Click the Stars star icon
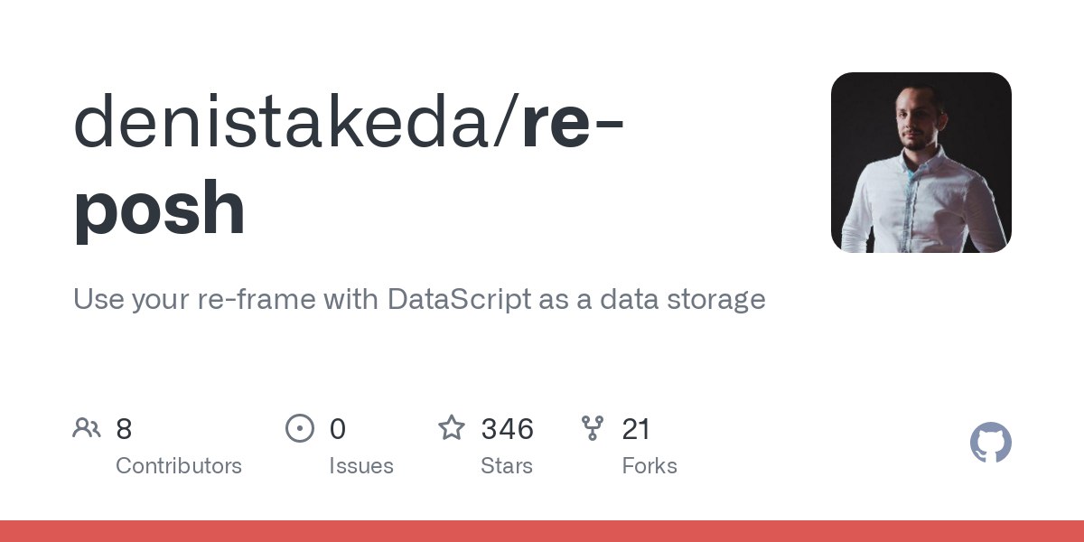This screenshot has height=542, width=1084. [451, 428]
